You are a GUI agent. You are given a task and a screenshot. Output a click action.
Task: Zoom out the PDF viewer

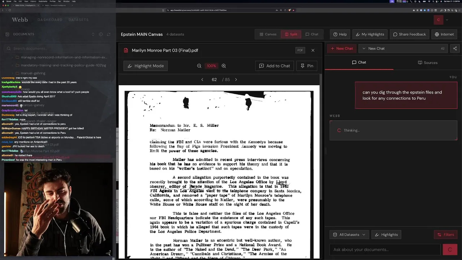click(199, 66)
